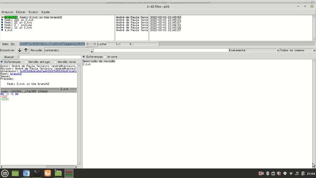Open the sound tray icon
Image resolution: width=316 pixels, height=178 pixels.
point(297,174)
